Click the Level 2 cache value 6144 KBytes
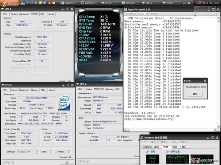The height and width of the screenshot is (165, 221). tap(61, 140)
